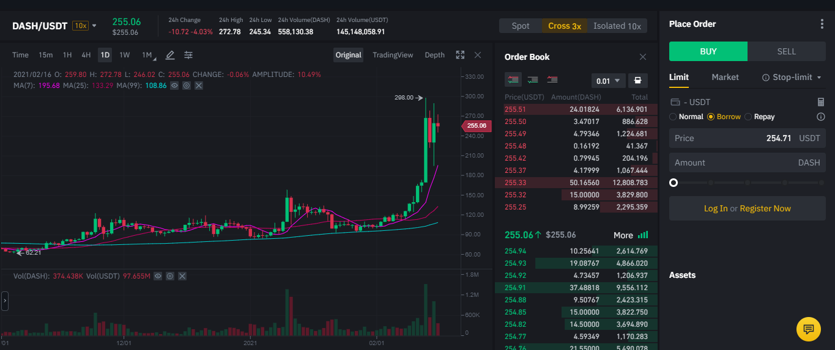Show only buy orders view icon

point(533,79)
